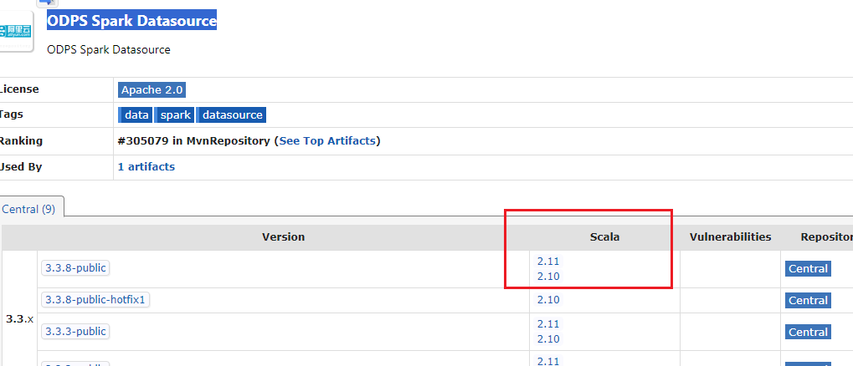Open version 3.3.8-public
The image size is (853, 366).
(75, 267)
